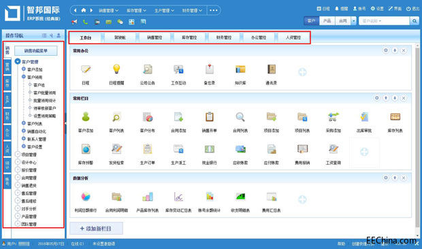Open the 客户分布 pie chart icon
This screenshot has height=249, width=422.
pos(148,117)
